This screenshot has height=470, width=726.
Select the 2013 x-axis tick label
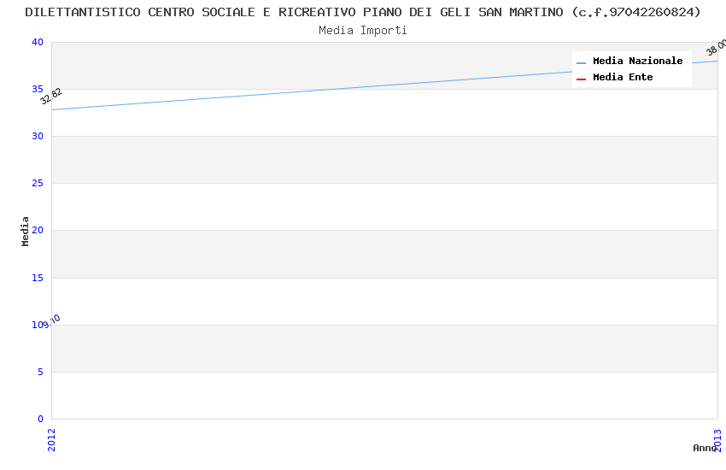pos(718,441)
